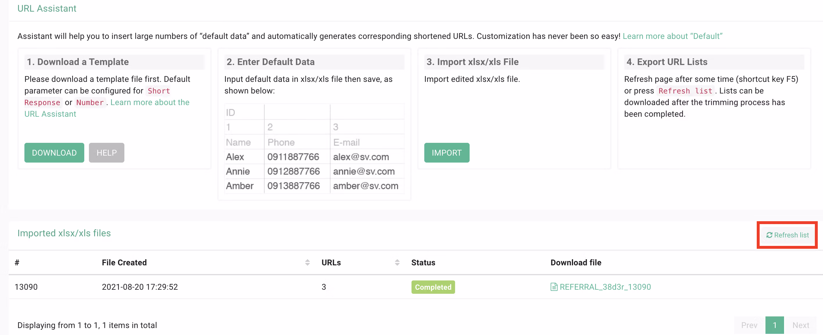Viewport: 823px width, 335px height.
Task: Click the document icon beside REFERRAL_38d3r_13090
Action: (x=554, y=287)
